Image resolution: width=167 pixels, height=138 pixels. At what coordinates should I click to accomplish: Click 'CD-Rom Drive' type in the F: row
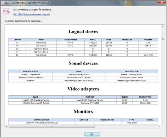coord(41,52)
